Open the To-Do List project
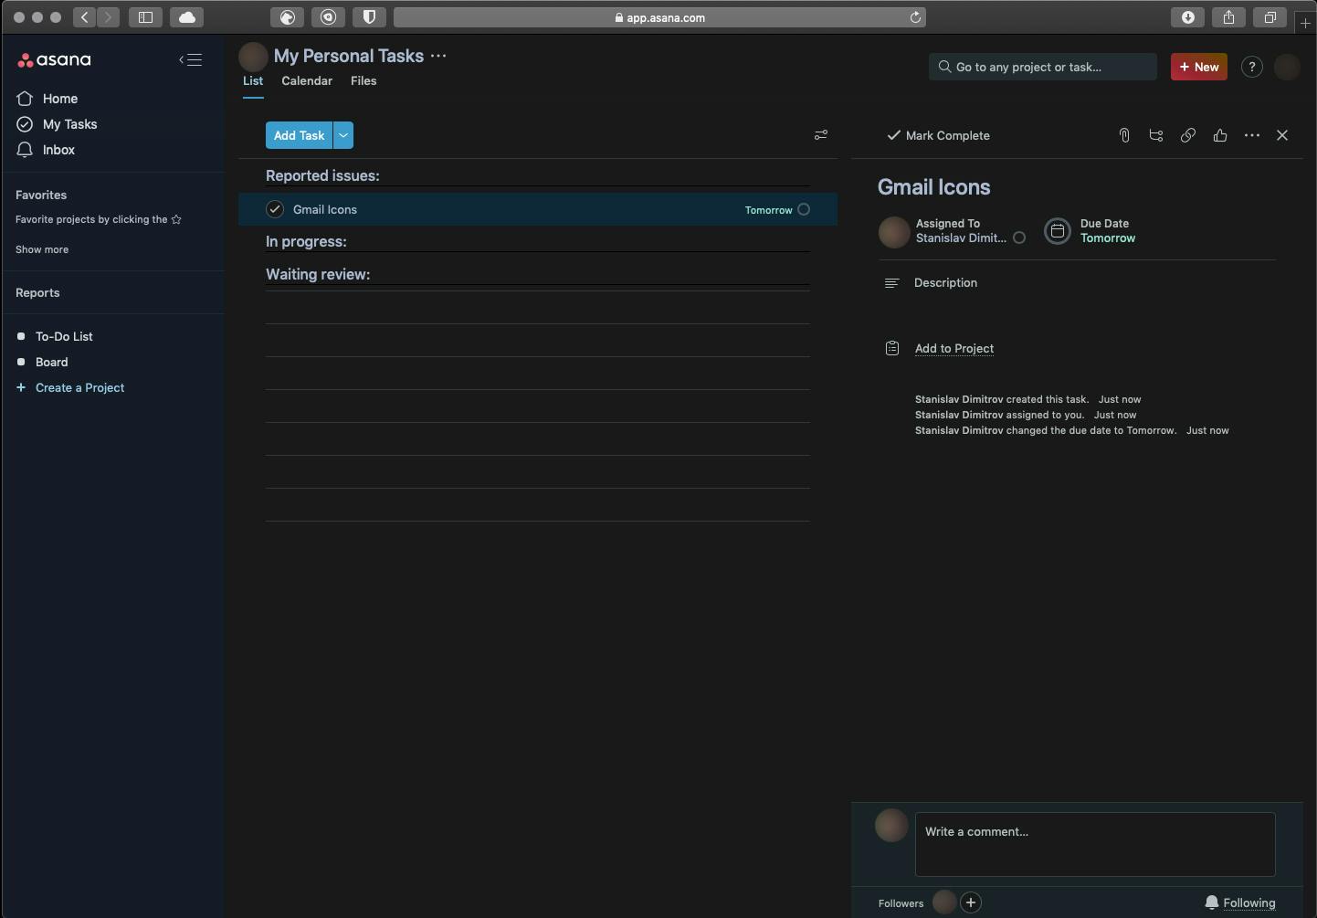The height and width of the screenshot is (918, 1317). (x=64, y=336)
